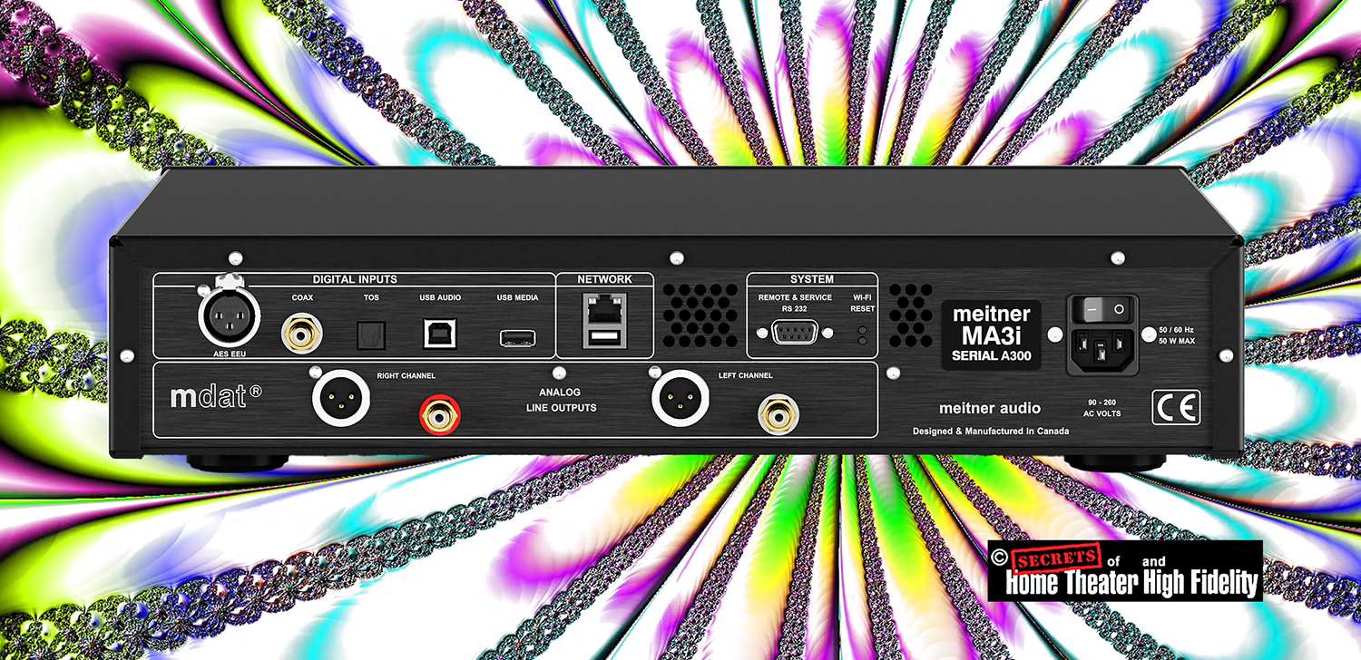Click the meitner MA3i serial label plate
The width and height of the screenshot is (1361, 660).
pyautogui.click(x=991, y=335)
